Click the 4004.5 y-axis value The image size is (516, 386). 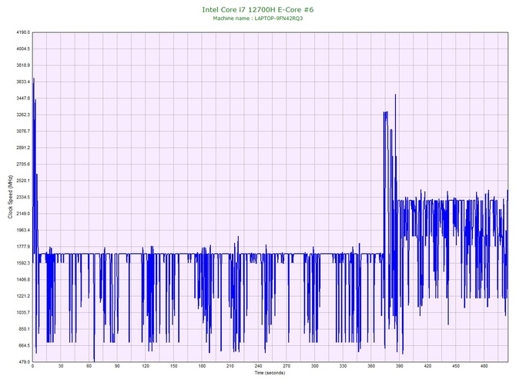click(x=23, y=48)
